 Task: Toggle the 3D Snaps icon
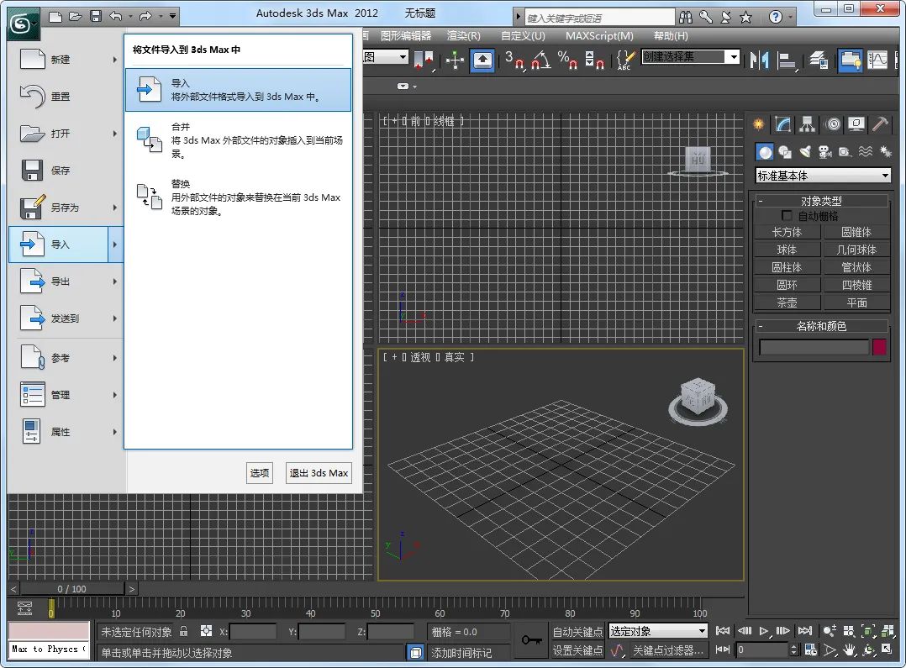click(514, 60)
